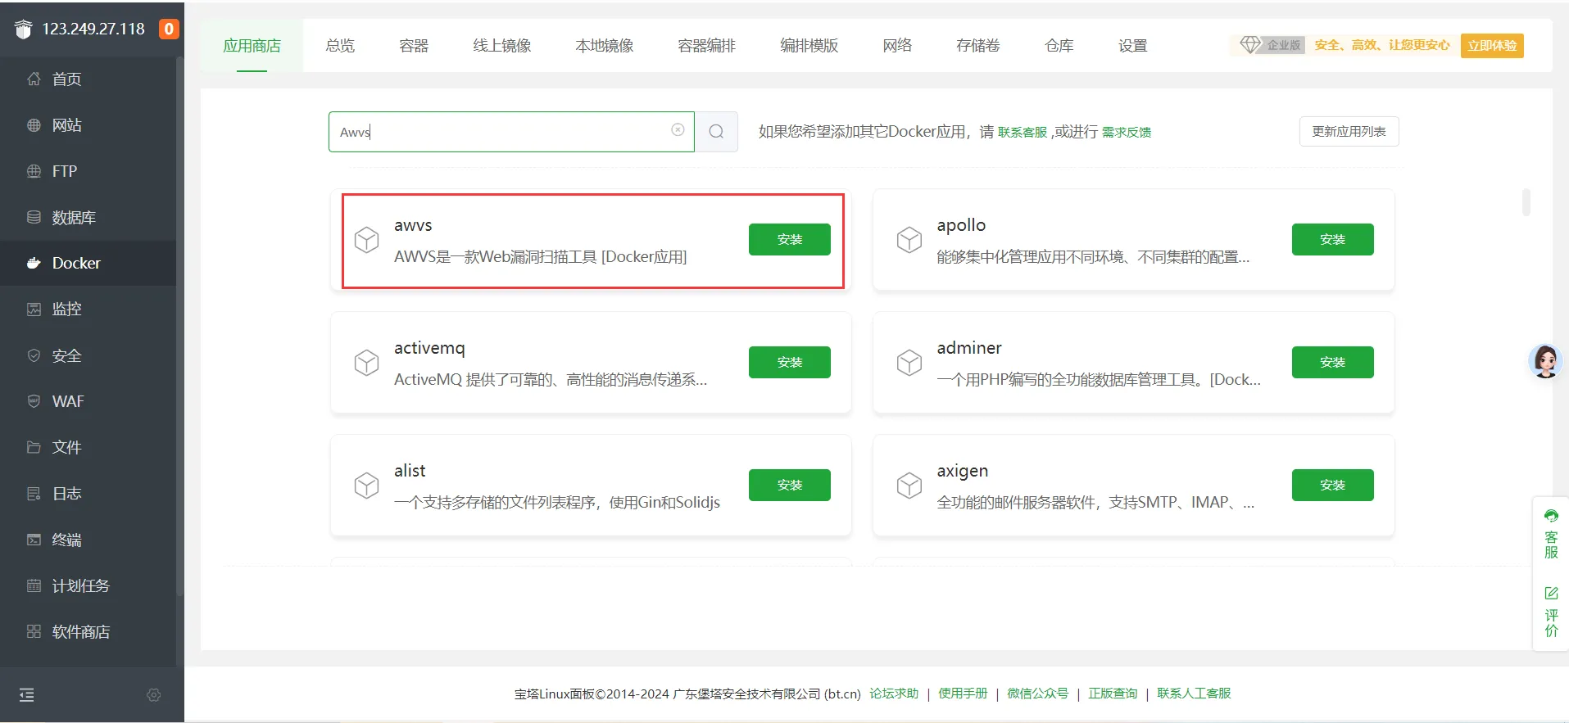Install the alist application

click(790, 485)
